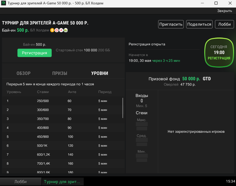The height and width of the screenshot is (186, 236).
Task: Click the levels table vertical scrollbar
Action: point(123,108)
